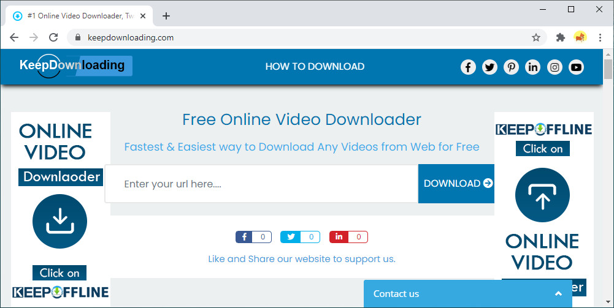614x308 pixels.
Task: Click the KeepDownloading logo
Action: point(76,66)
